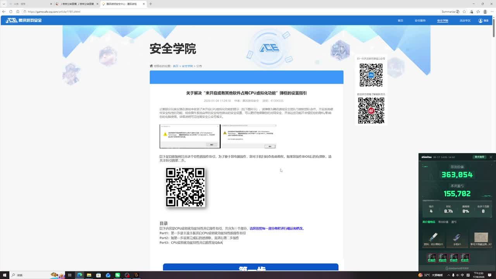Follow the 安全学院 breadcrumb link
Viewport: 496px width, 279px height.
click(x=187, y=66)
